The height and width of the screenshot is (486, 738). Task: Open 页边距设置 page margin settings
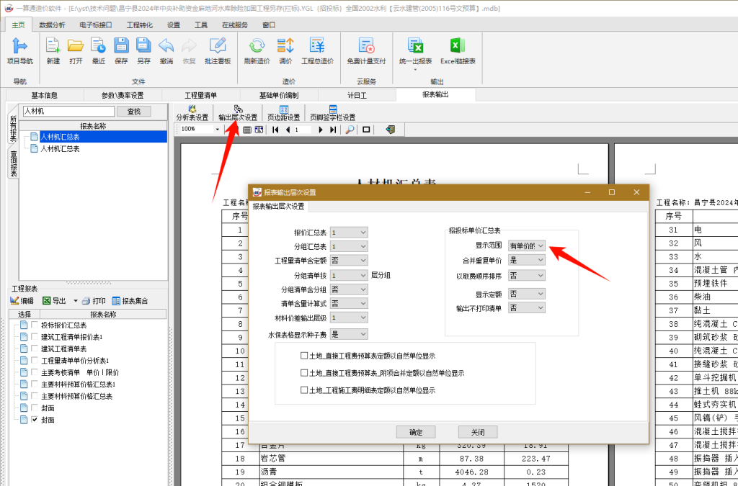click(x=283, y=113)
